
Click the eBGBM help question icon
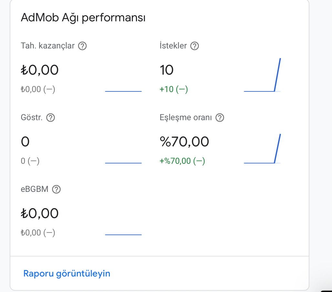57,189
